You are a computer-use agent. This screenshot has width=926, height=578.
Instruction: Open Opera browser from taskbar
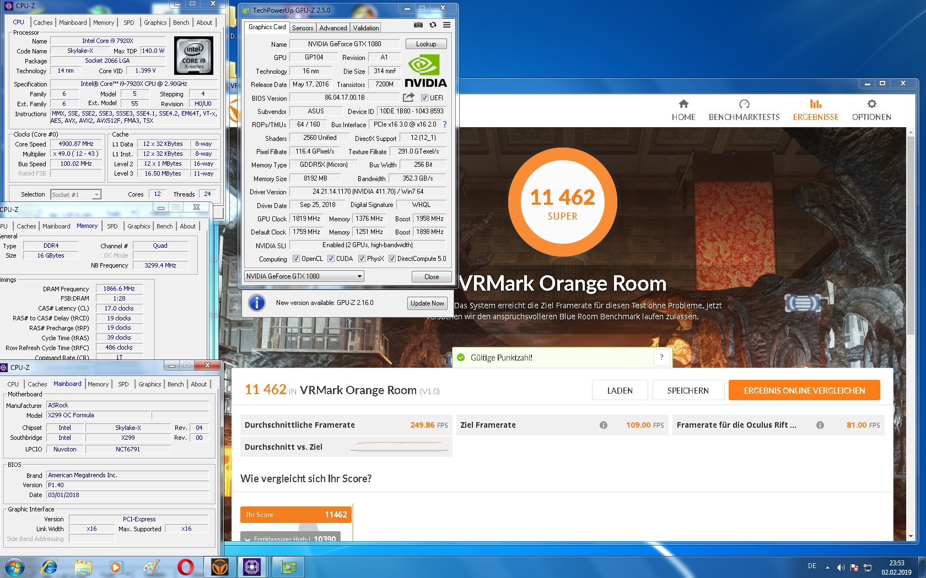[186, 567]
